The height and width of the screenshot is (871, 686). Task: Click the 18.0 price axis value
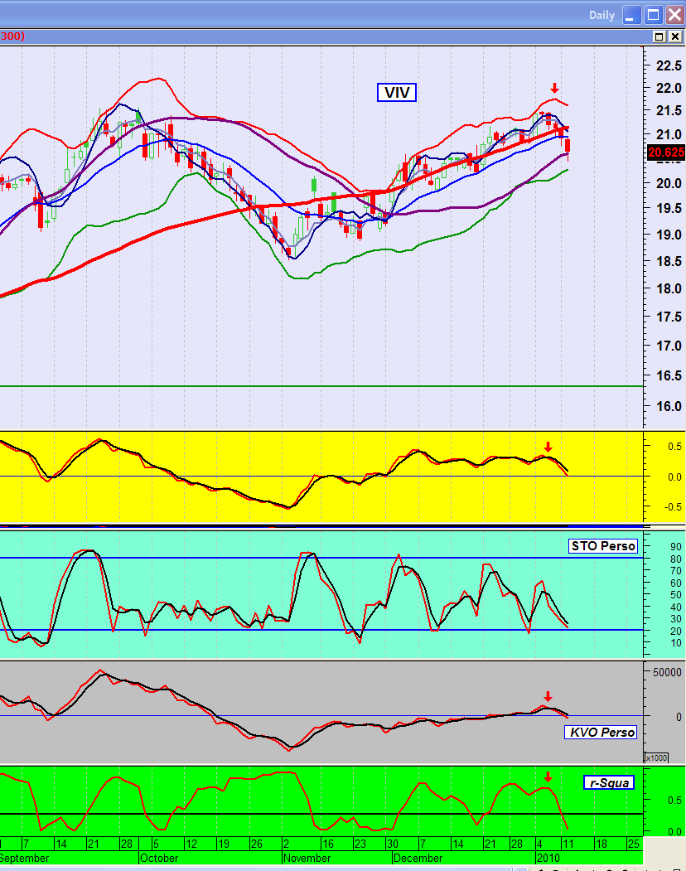tap(669, 288)
